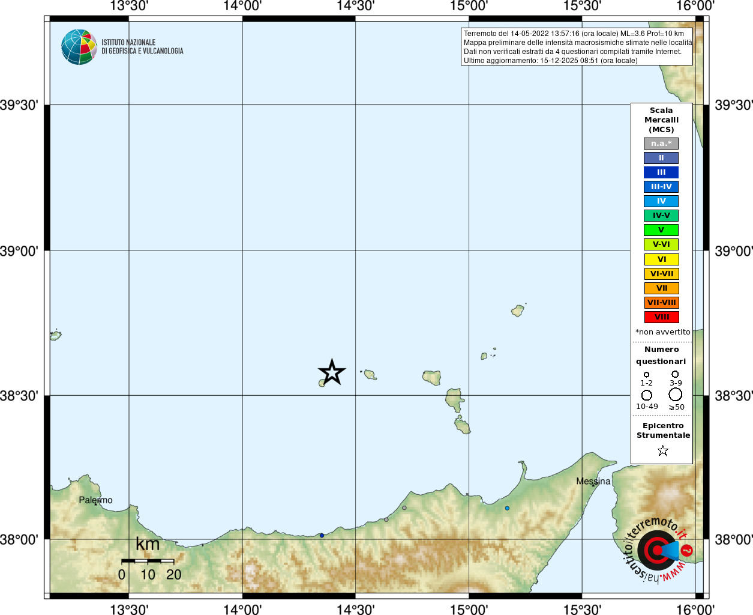Click the yellow VI intensity swatch
The height and width of the screenshot is (615, 753).
click(x=661, y=259)
